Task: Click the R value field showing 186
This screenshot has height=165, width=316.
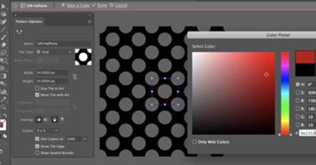Action: click(311, 109)
